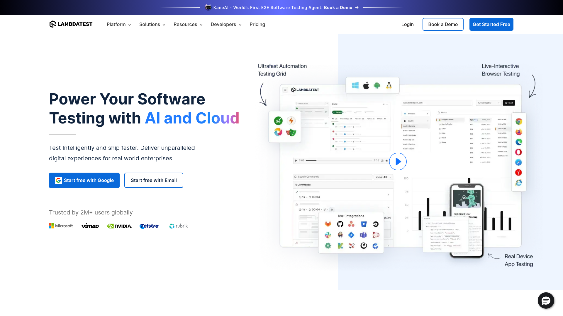Click the Opera browser icon
The image size is (563, 316).
click(x=519, y=152)
